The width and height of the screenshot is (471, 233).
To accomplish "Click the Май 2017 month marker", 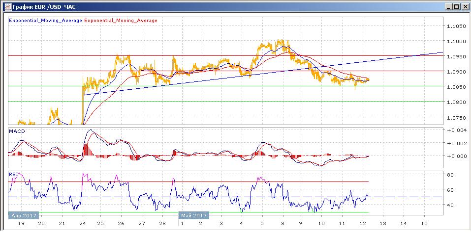I will [x=193, y=215].
